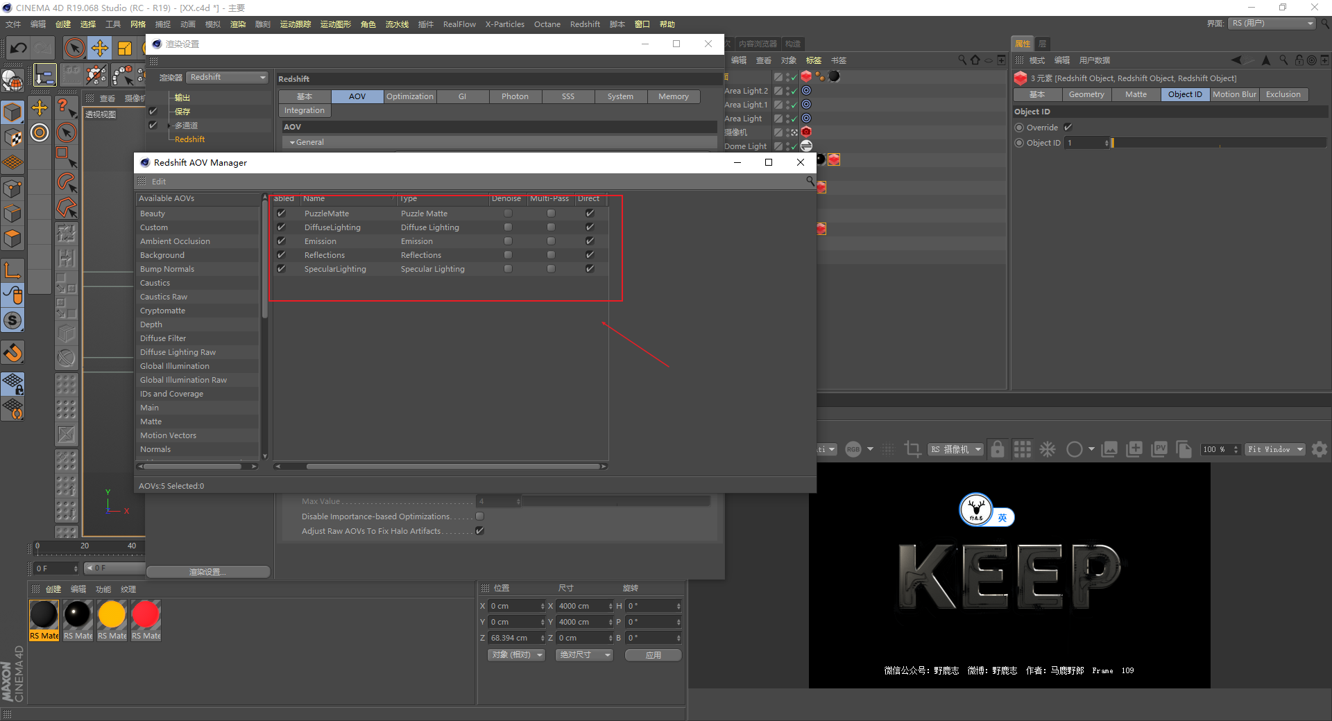Image resolution: width=1332 pixels, height=721 pixels.
Task: Toggle the magnet snap icon
Action: tap(12, 352)
